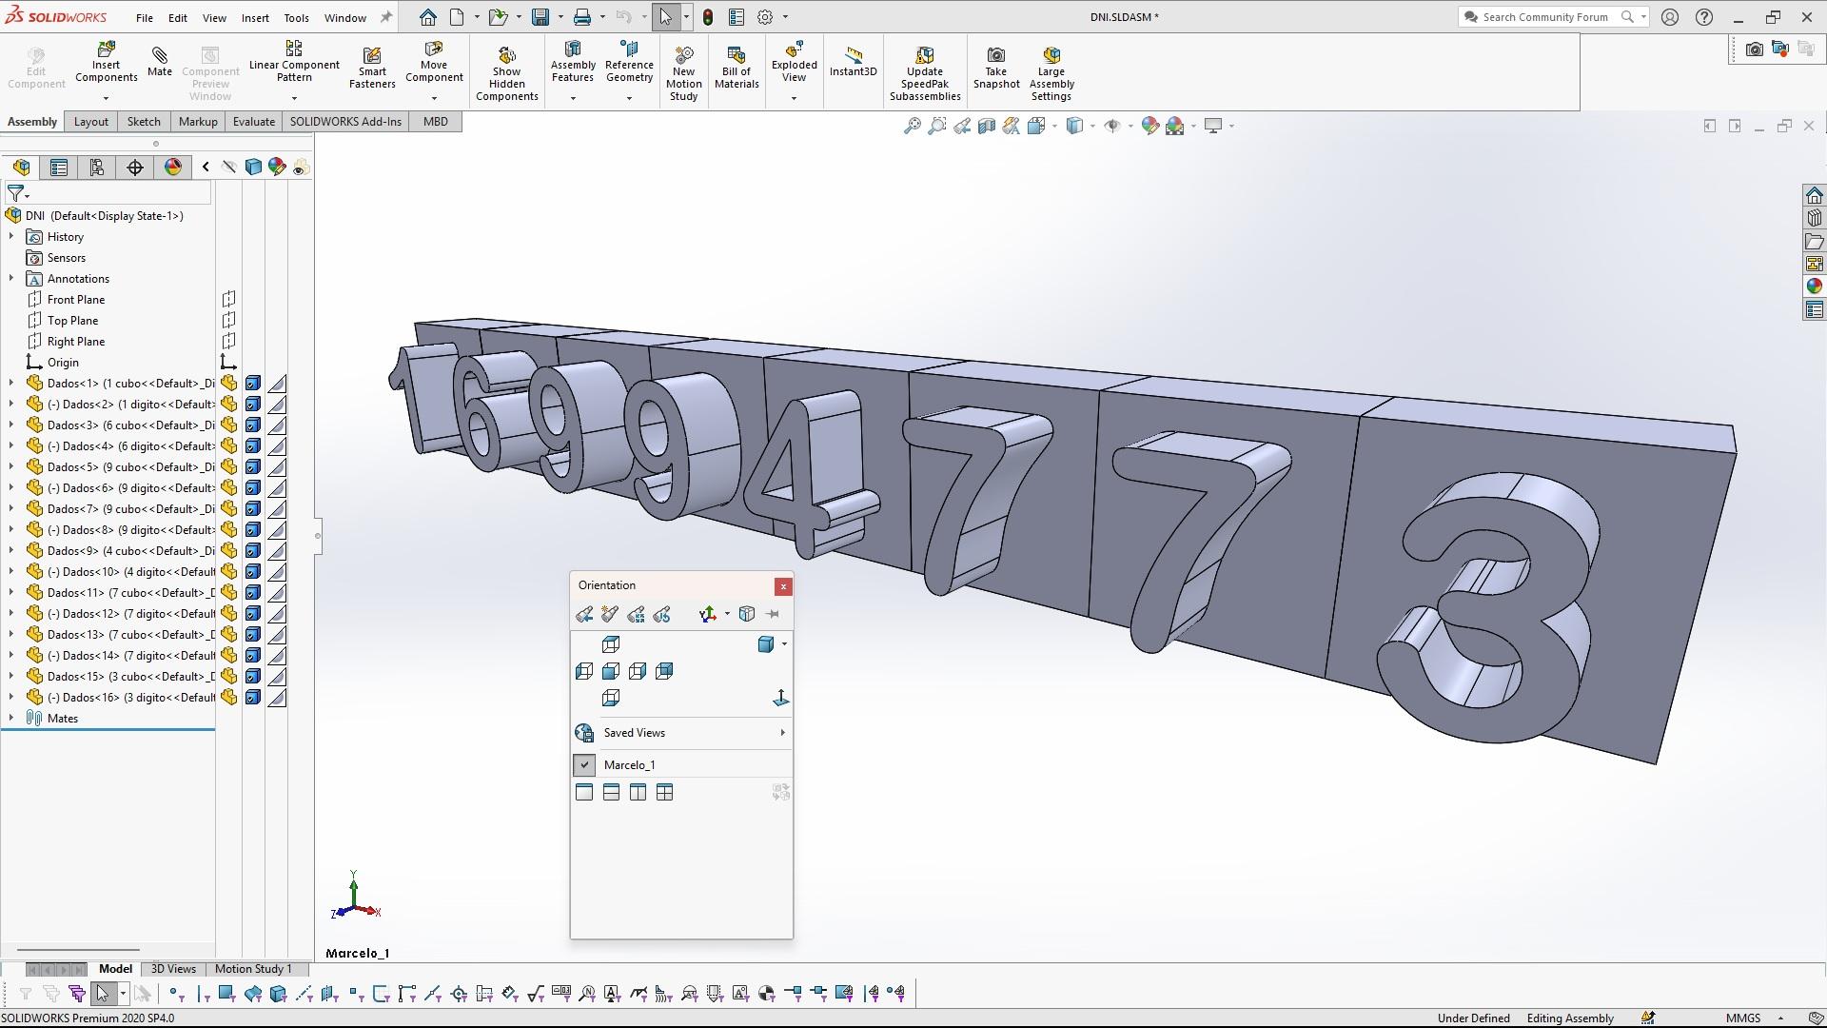Open Appearances task pane color ball
1827x1028 pixels.
(1814, 287)
